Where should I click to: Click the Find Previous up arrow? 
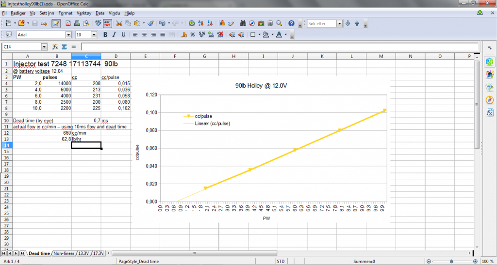click(x=357, y=23)
